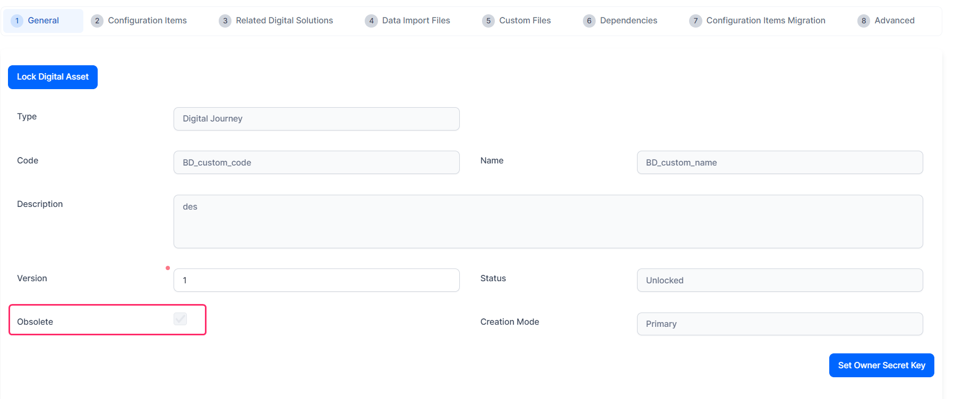Click the Name field with BD_custom_name
Screen dimensions: 954x399
tap(779, 162)
